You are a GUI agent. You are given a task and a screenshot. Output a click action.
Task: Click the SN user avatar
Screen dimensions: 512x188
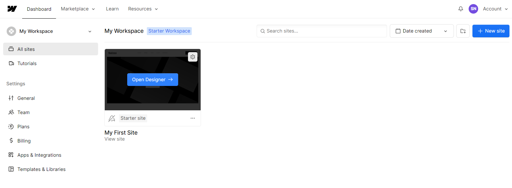tap(473, 9)
